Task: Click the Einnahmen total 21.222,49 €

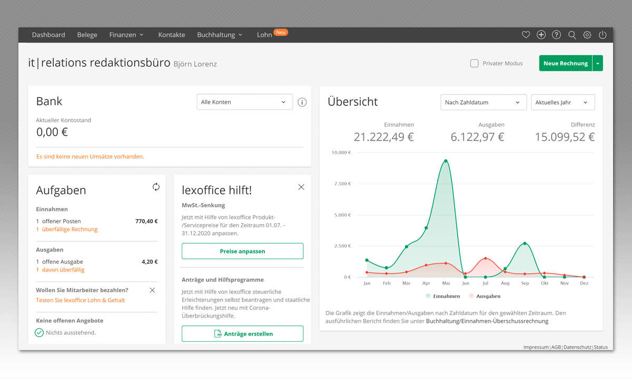Action: coord(384,137)
